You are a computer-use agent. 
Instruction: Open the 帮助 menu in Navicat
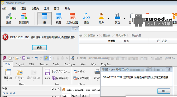pyautogui.click(x=67, y=8)
